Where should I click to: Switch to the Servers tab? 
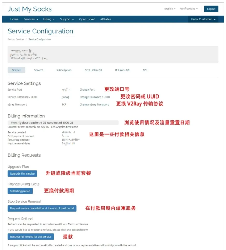38,70
